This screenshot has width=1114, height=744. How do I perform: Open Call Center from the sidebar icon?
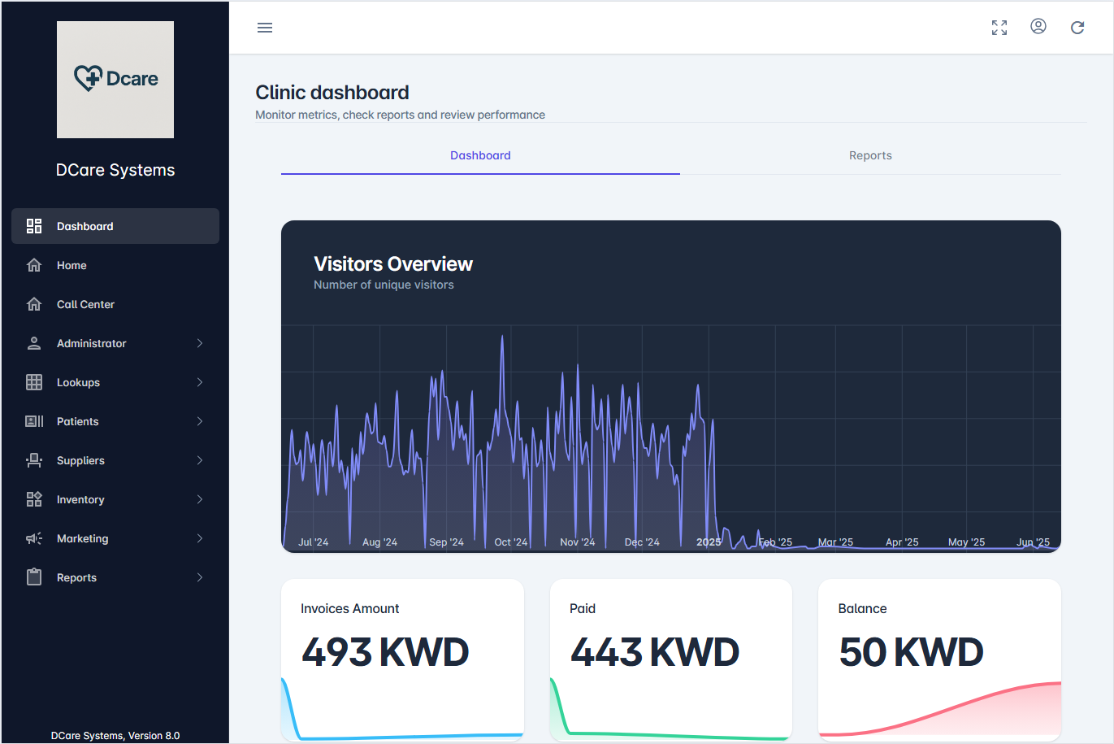[x=33, y=304]
